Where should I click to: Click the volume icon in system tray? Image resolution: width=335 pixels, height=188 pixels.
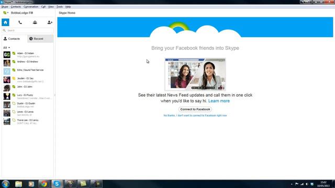coord(307,184)
